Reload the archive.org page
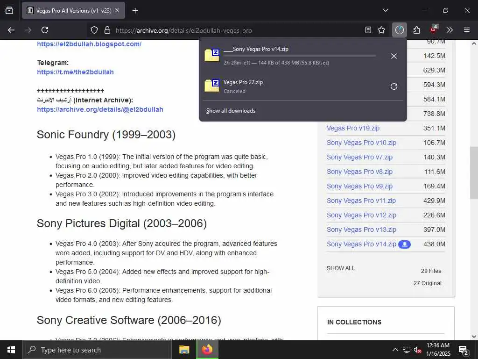478x359 pixels. pos(45,30)
